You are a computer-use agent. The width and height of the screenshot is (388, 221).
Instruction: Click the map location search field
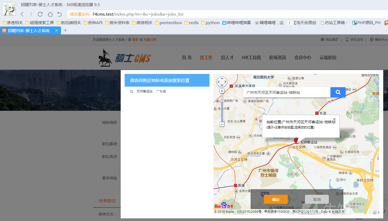pyautogui.click(x=287, y=92)
